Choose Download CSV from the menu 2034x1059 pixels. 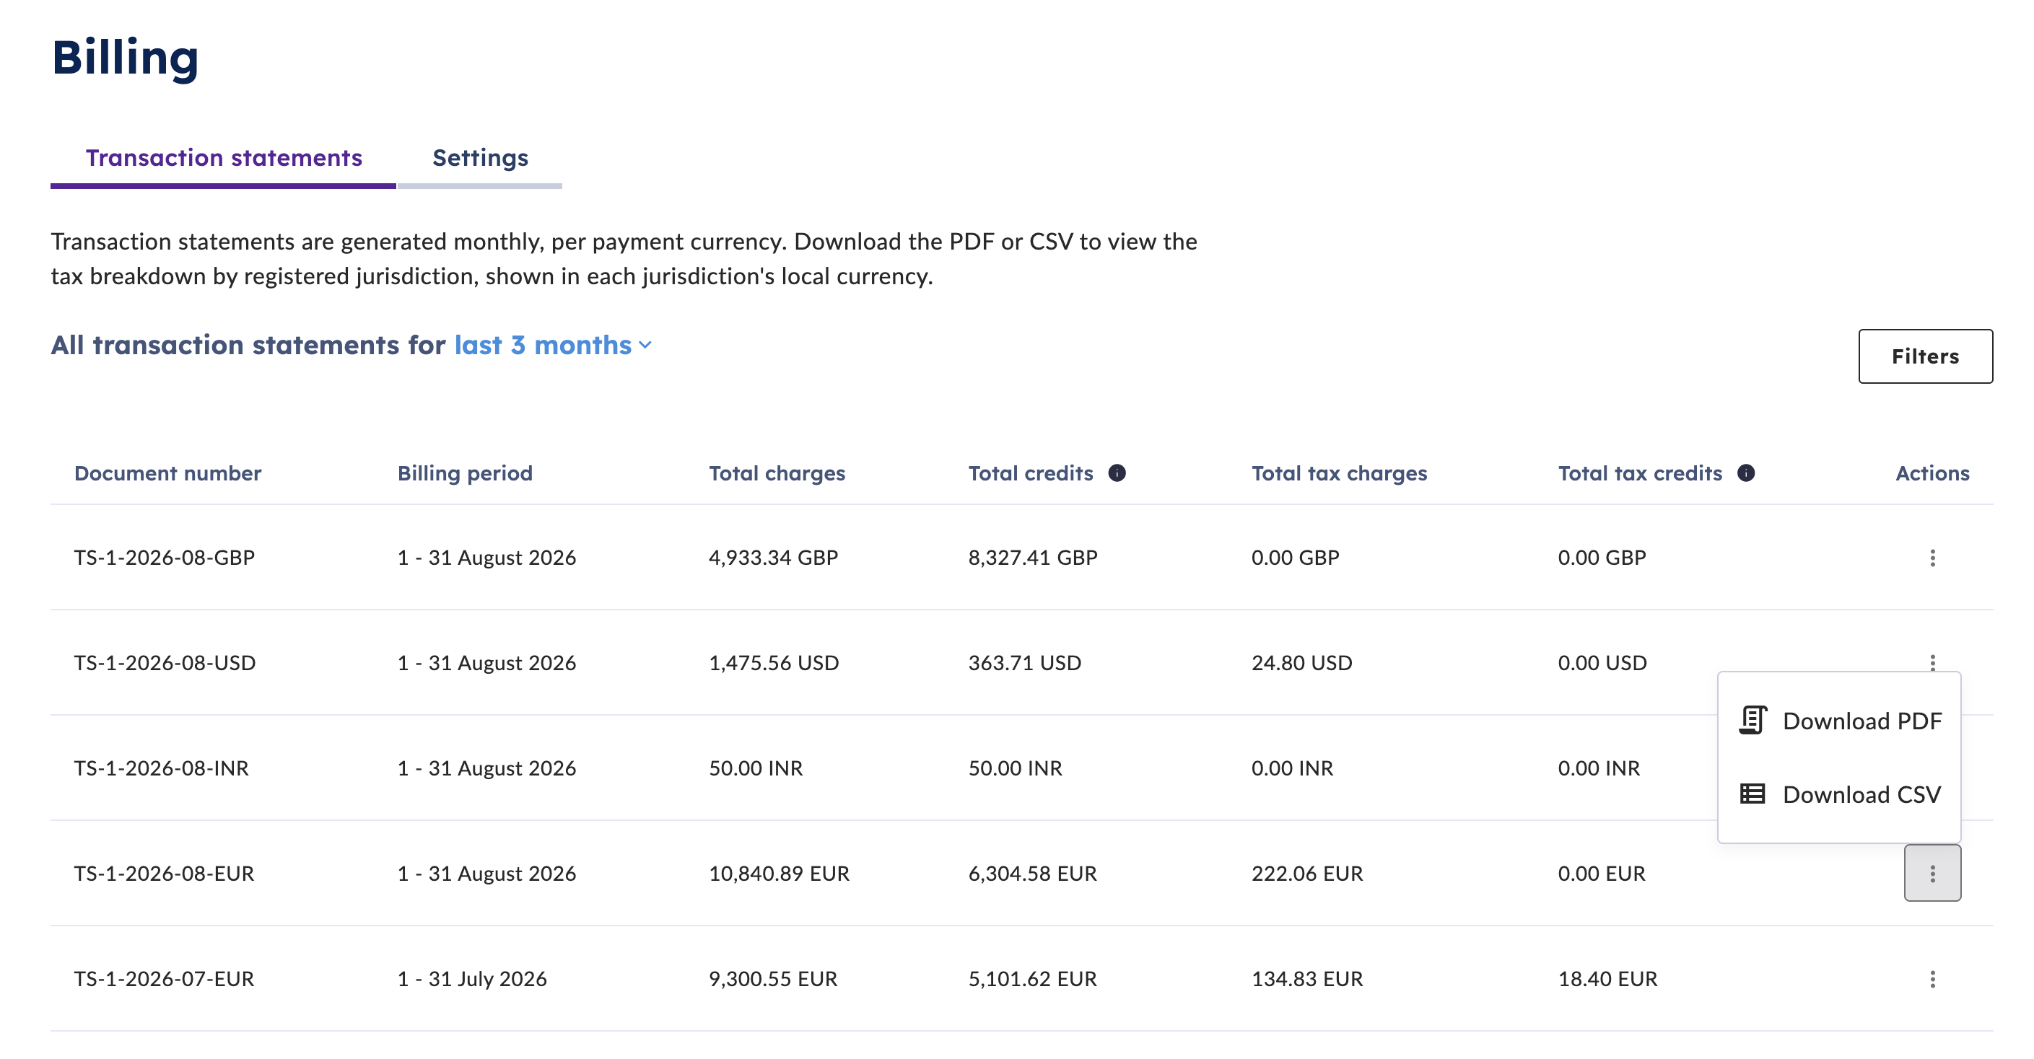point(1839,794)
